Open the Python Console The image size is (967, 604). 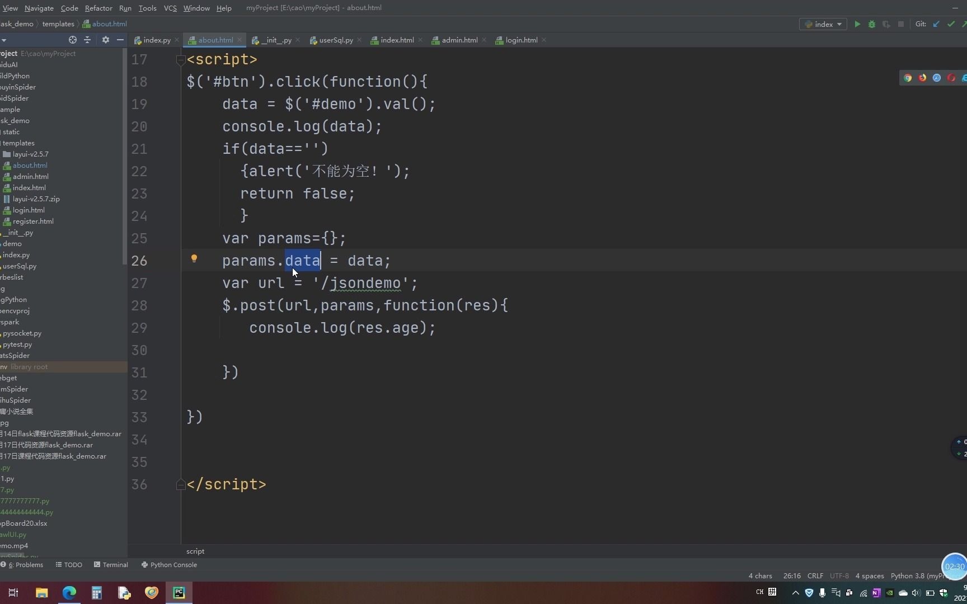click(168, 564)
